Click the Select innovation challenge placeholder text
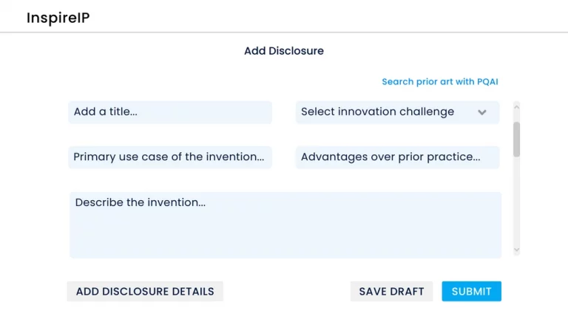568x319 pixels. pos(377,112)
